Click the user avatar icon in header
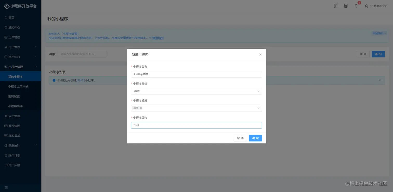 point(366,6)
